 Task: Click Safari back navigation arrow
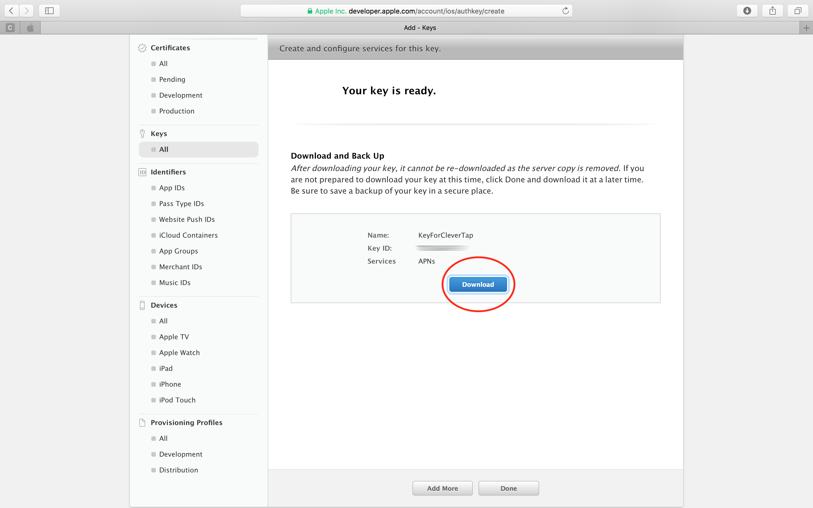(11, 11)
